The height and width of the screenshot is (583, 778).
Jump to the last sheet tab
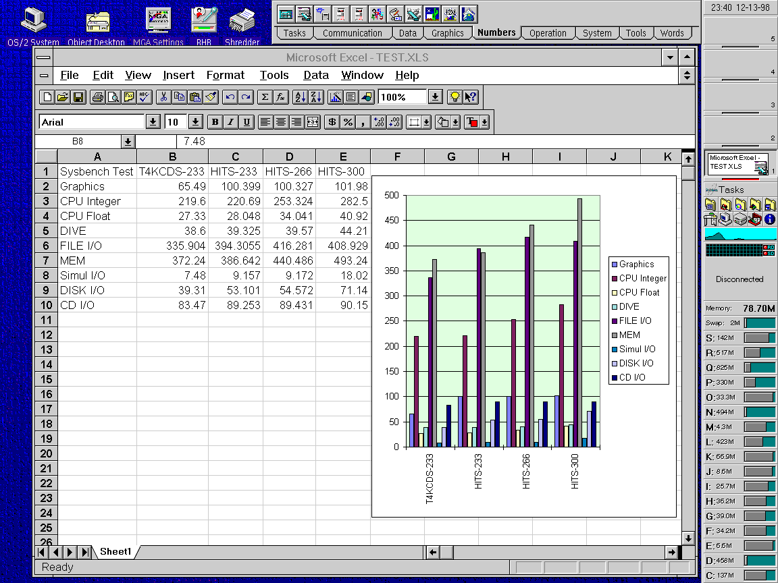click(x=85, y=552)
